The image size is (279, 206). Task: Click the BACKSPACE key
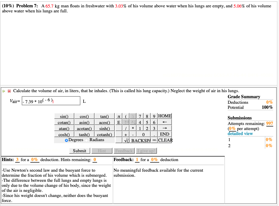[141, 140]
